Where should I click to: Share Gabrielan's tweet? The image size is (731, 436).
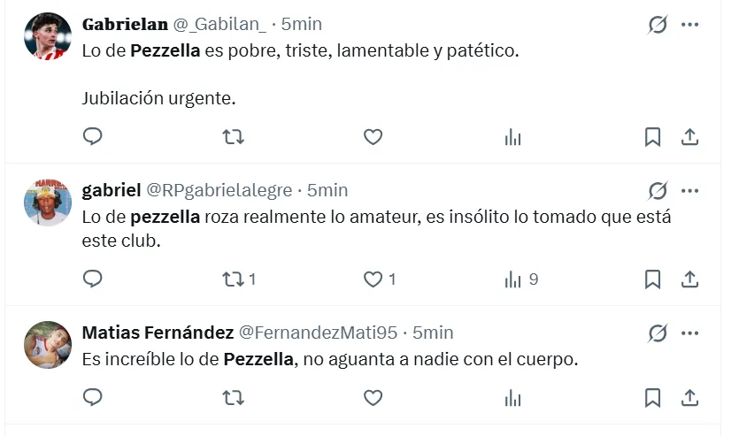(x=689, y=136)
